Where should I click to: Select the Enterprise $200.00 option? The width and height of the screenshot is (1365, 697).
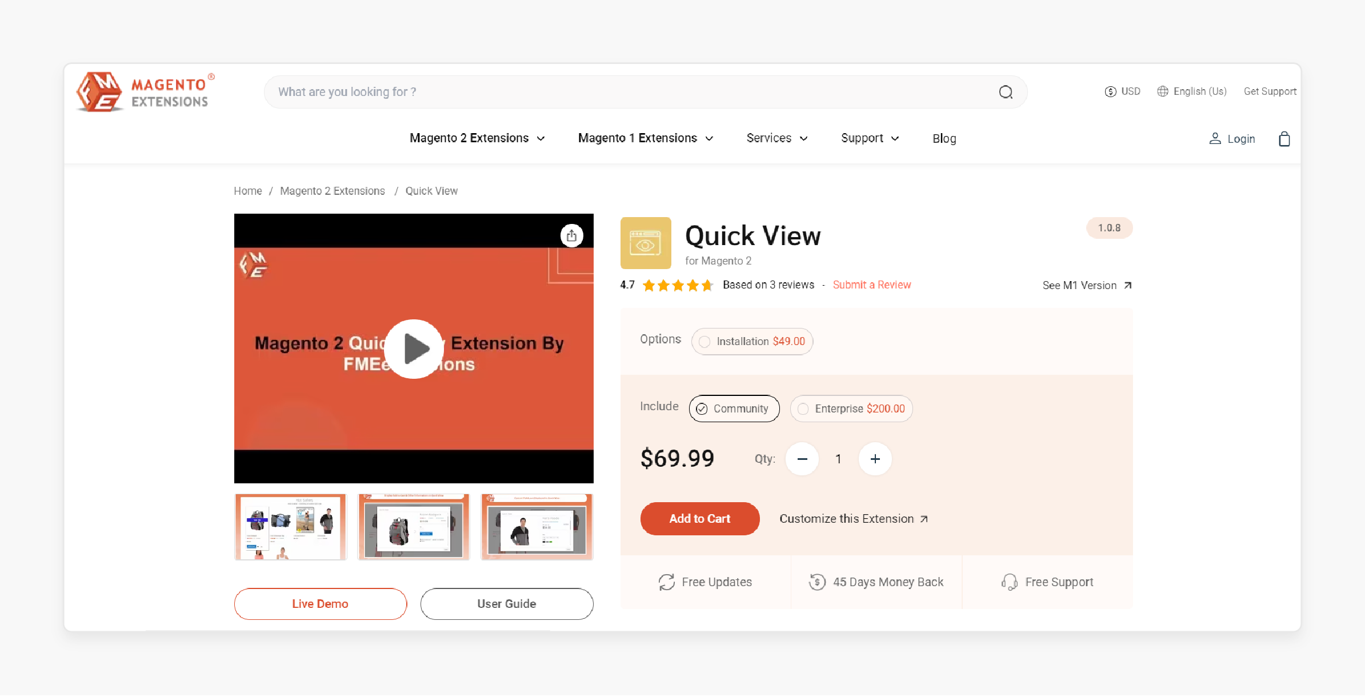pyautogui.click(x=851, y=408)
